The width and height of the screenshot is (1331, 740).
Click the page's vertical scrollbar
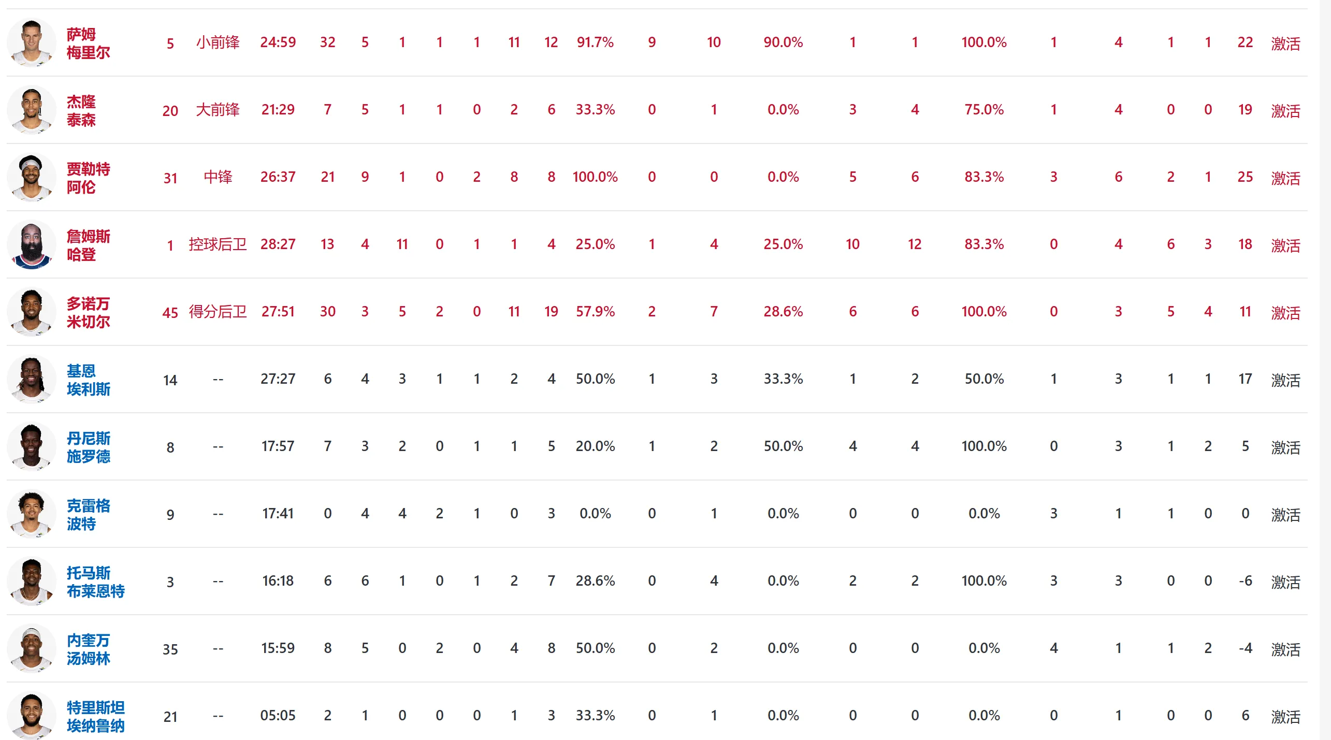pos(1325,370)
